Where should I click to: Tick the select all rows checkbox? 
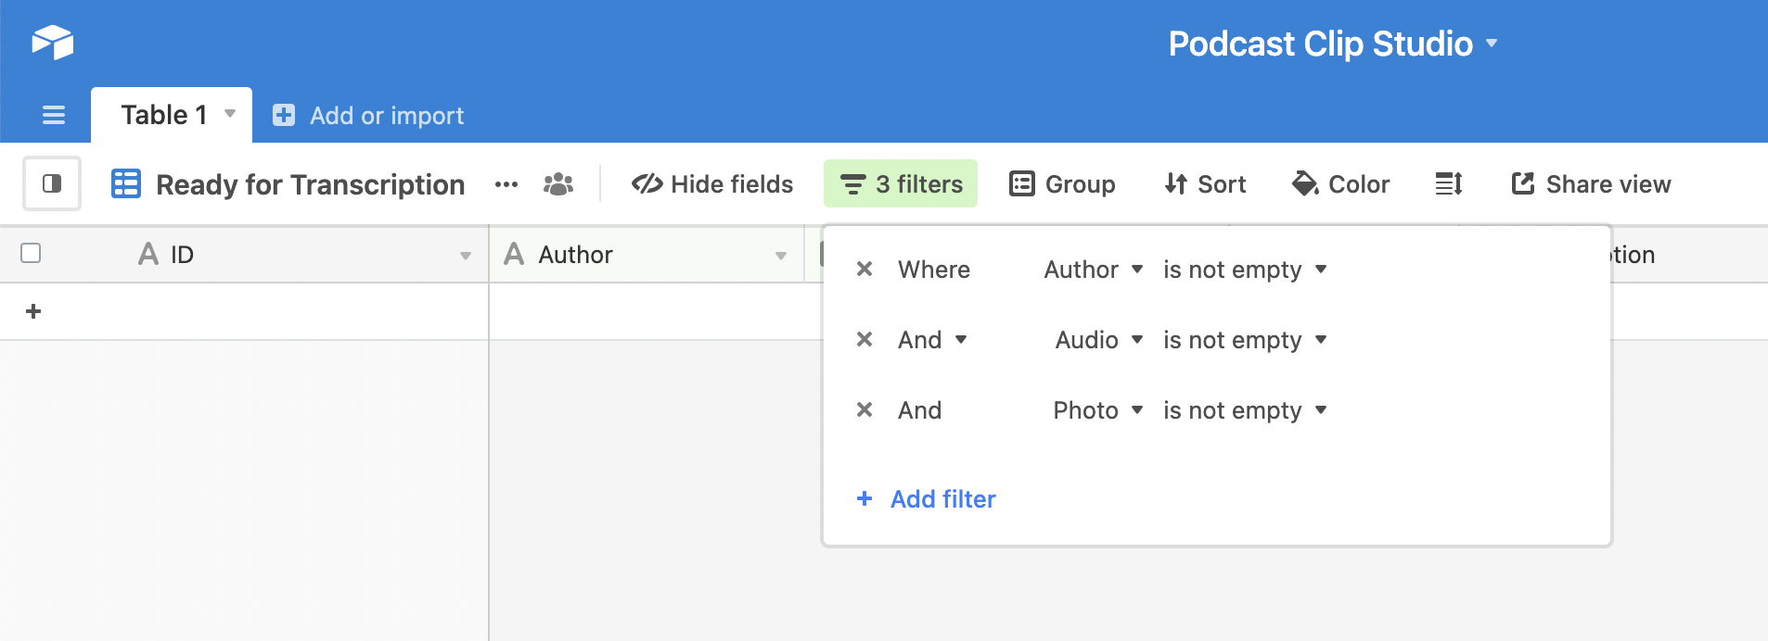coord(31,253)
